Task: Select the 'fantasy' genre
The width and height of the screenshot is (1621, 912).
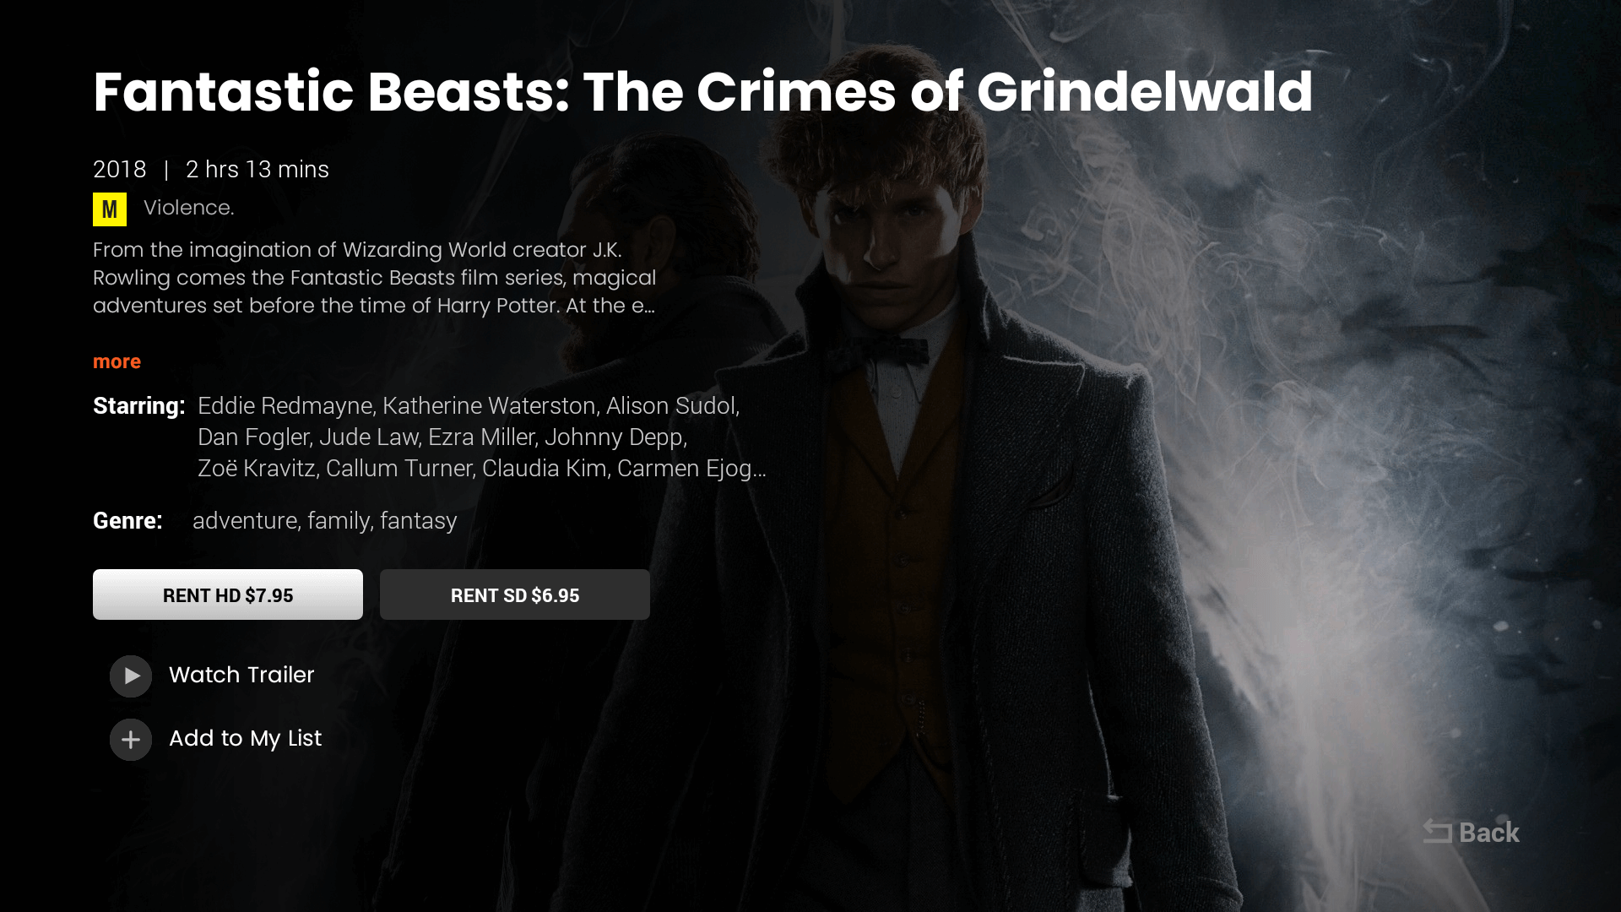Action: 418,521
